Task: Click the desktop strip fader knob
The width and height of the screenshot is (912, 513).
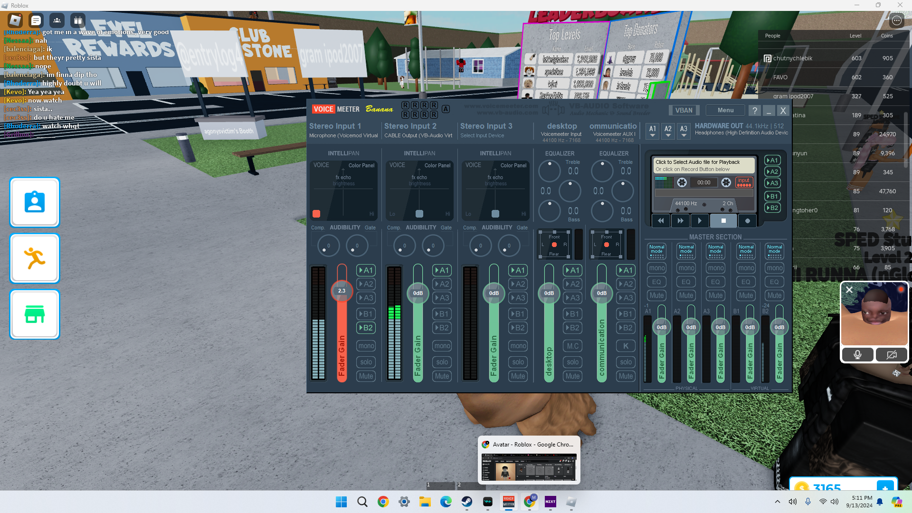Action: [549, 293]
